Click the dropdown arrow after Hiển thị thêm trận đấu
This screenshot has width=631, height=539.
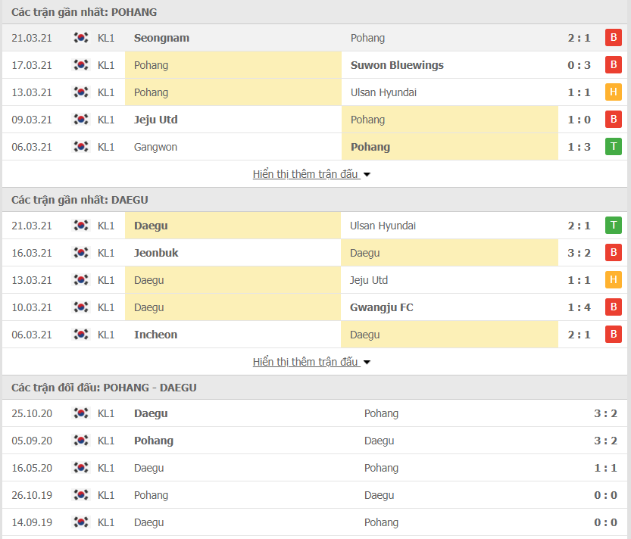tap(367, 173)
